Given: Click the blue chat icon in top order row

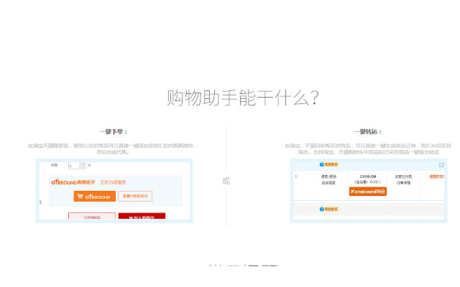Looking at the screenshot, I should 321,164.
